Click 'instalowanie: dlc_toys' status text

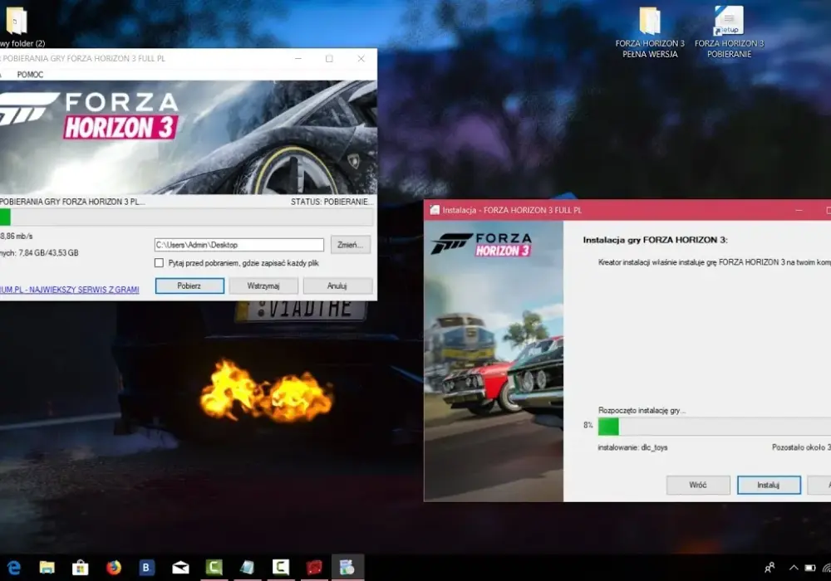point(632,447)
